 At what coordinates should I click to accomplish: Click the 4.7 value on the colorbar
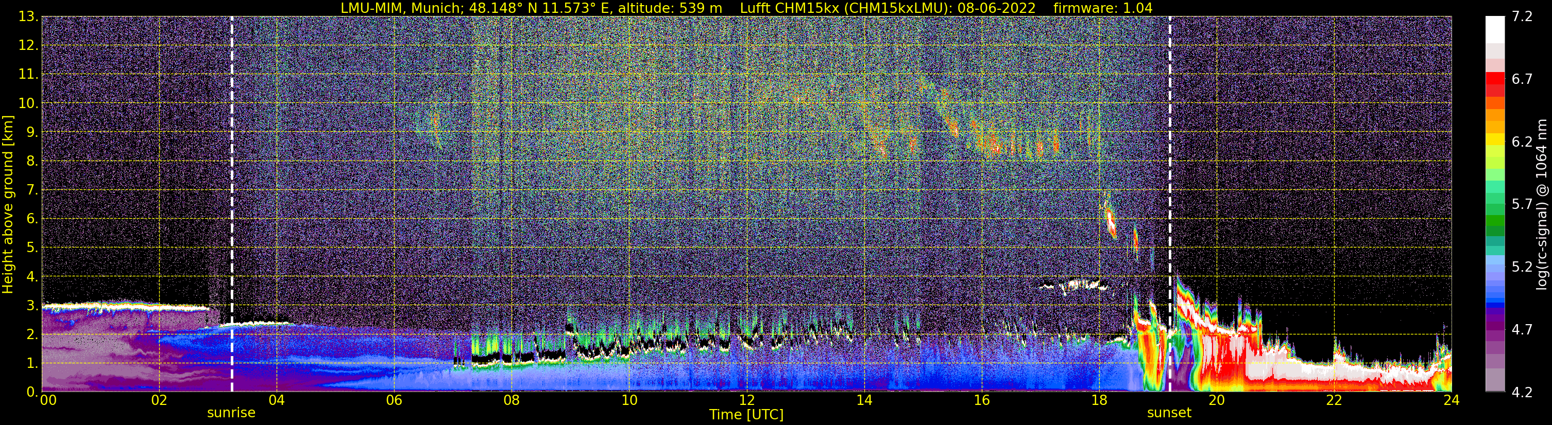[1522, 329]
